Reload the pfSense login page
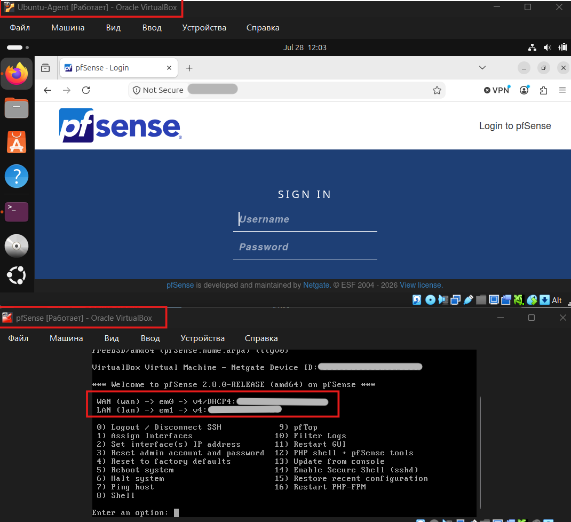Viewport: 571px width, 522px height. point(86,90)
